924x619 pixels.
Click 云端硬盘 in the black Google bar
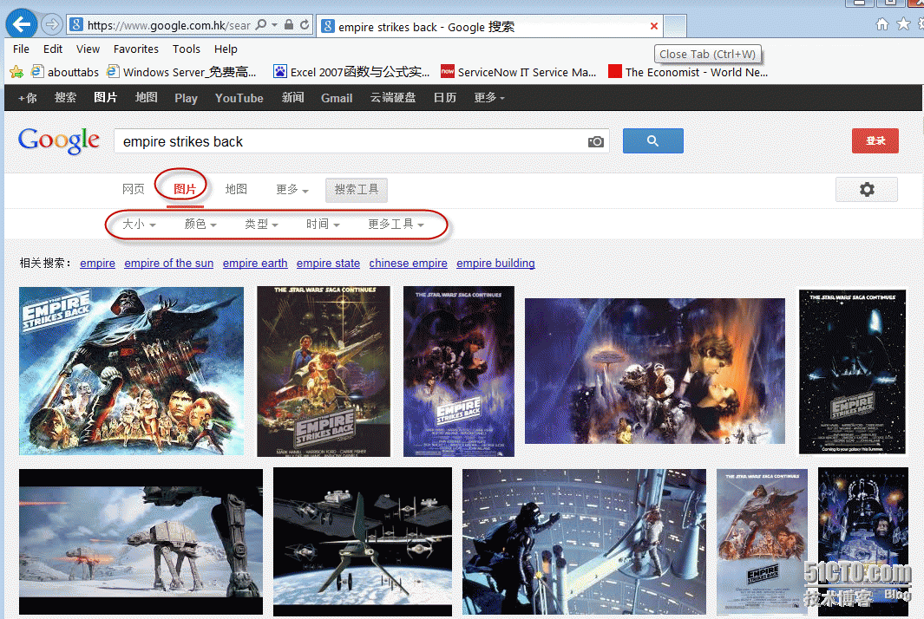pos(393,98)
